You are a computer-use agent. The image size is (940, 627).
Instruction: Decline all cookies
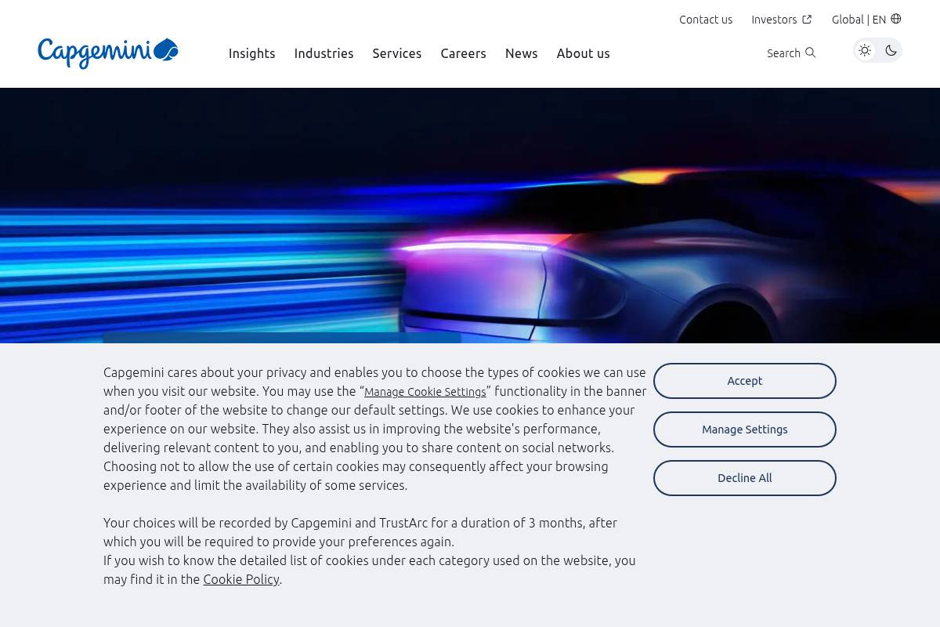coord(745,478)
